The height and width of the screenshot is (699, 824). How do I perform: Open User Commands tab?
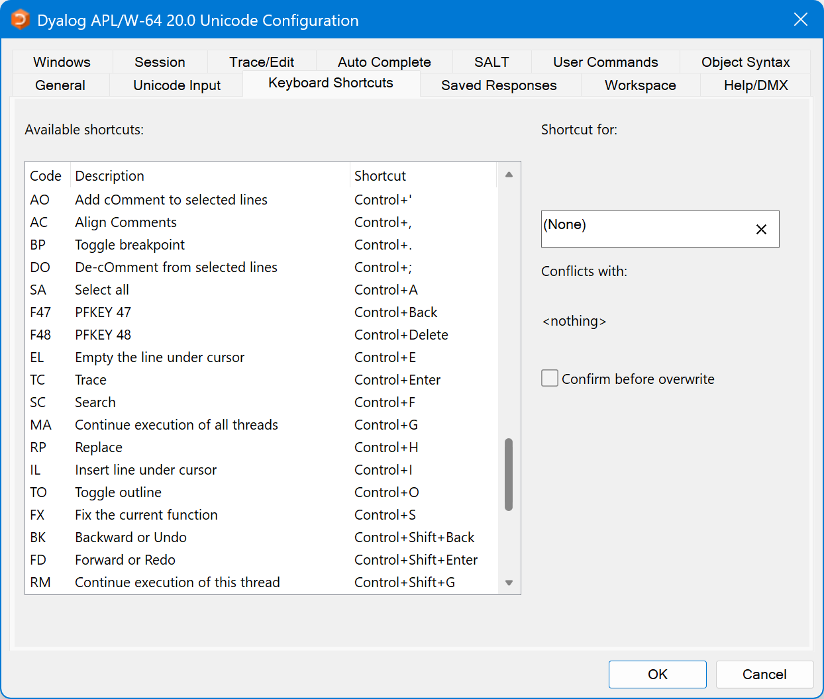tap(605, 62)
